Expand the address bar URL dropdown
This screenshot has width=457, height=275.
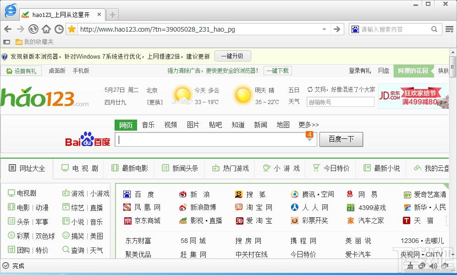[324, 29]
